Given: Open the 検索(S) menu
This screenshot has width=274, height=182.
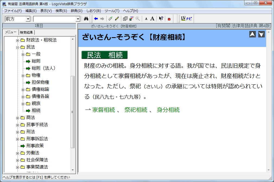Looking at the screenshot, I should pos(61,11).
